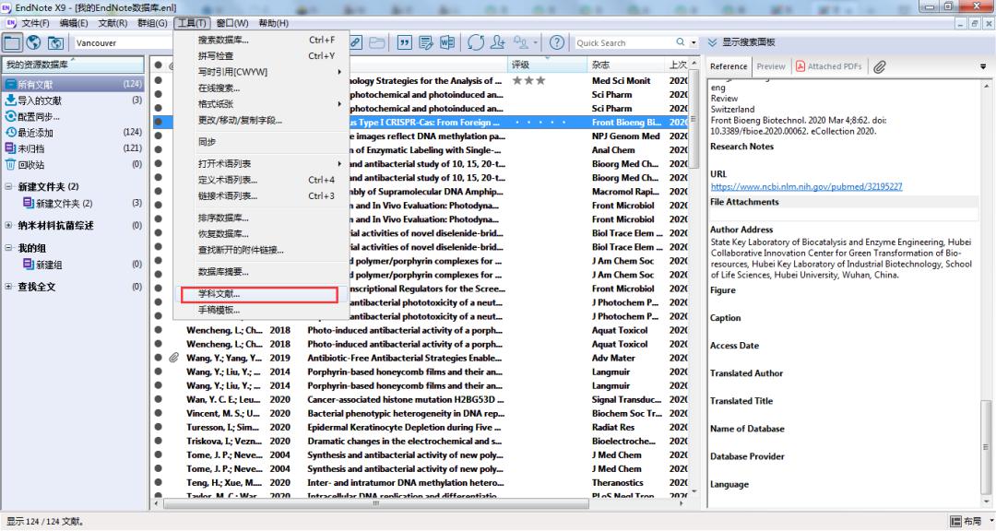Expand the 纳米材料抗菌综述 group set

(8, 226)
